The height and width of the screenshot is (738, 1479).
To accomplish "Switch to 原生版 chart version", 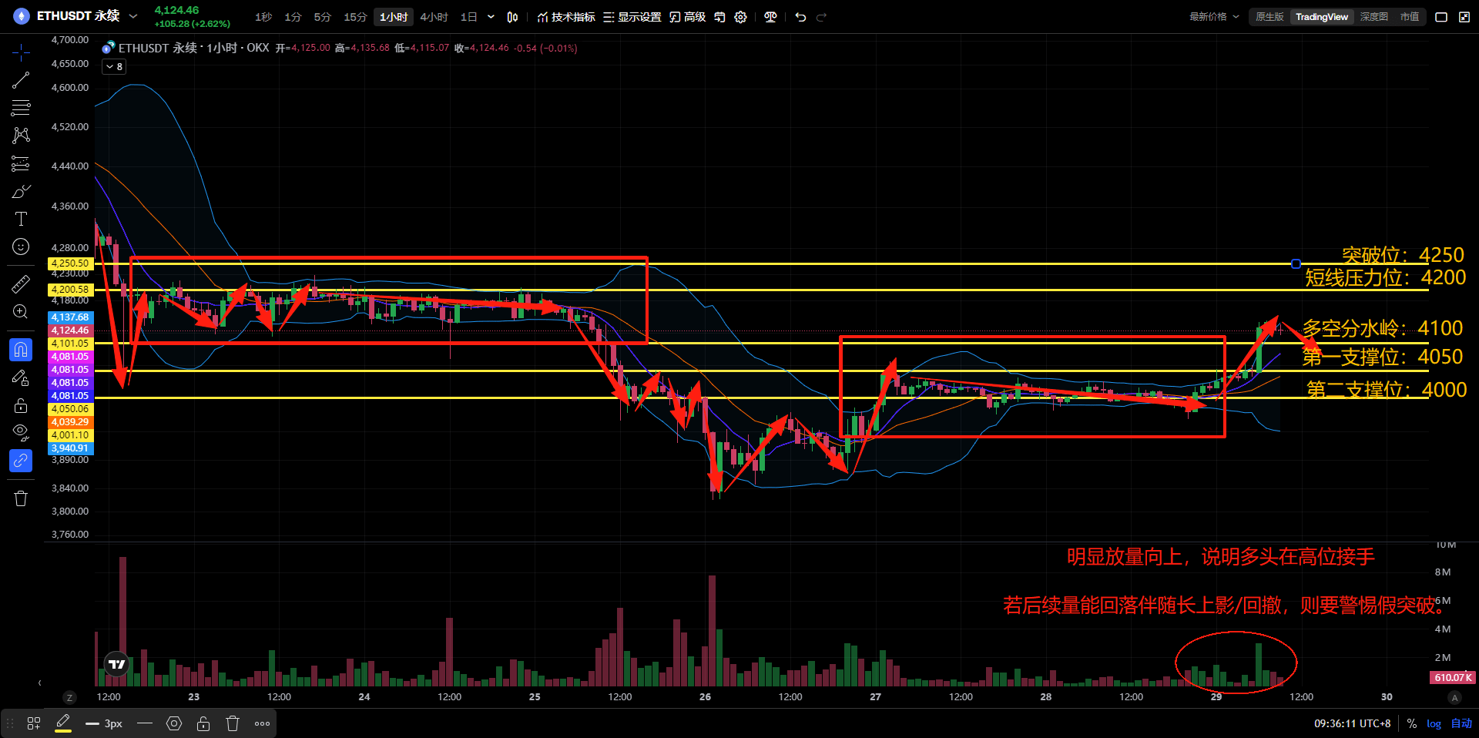I will 1269,16.
